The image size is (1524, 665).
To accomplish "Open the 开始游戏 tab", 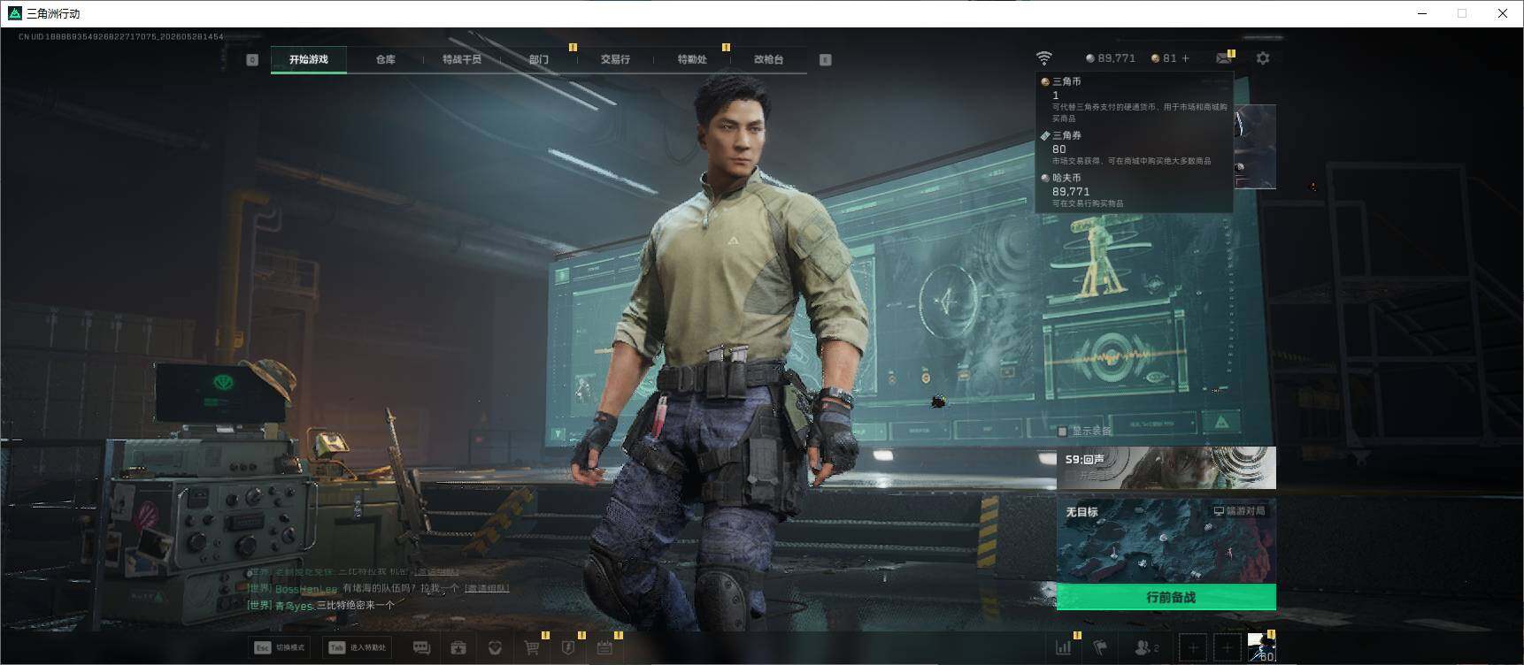I will [308, 59].
